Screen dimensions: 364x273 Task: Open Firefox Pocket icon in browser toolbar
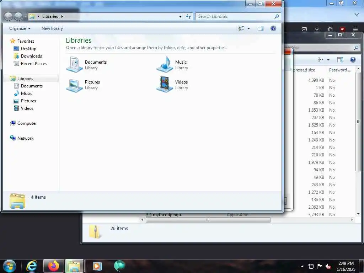(304, 29)
